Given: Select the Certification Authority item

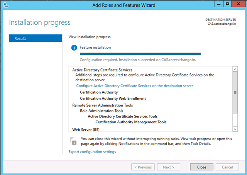Looking at the screenshot, I should point(99,92).
